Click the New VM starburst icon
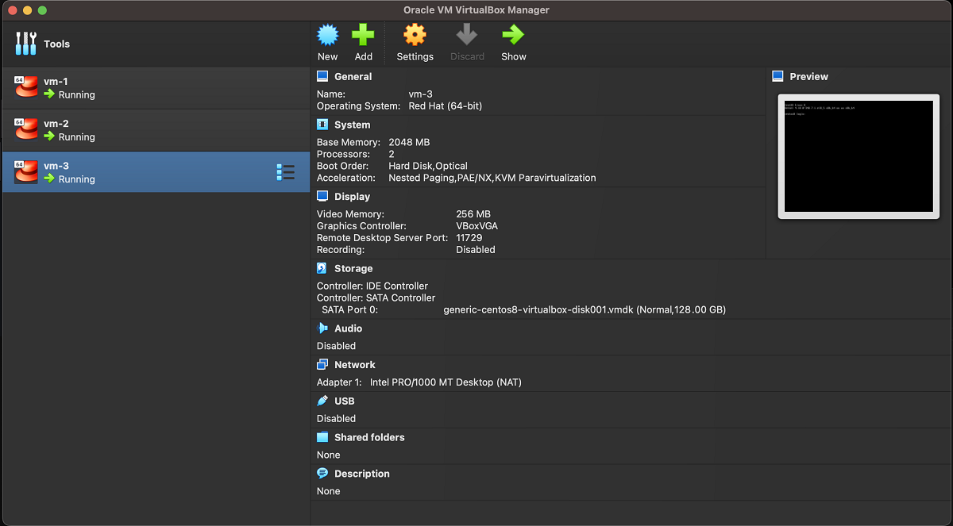 click(328, 35)
